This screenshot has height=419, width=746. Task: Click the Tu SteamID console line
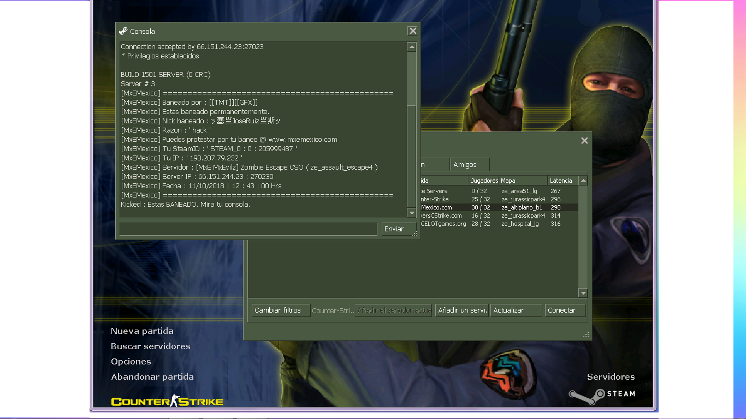click(x=209, y=149)
